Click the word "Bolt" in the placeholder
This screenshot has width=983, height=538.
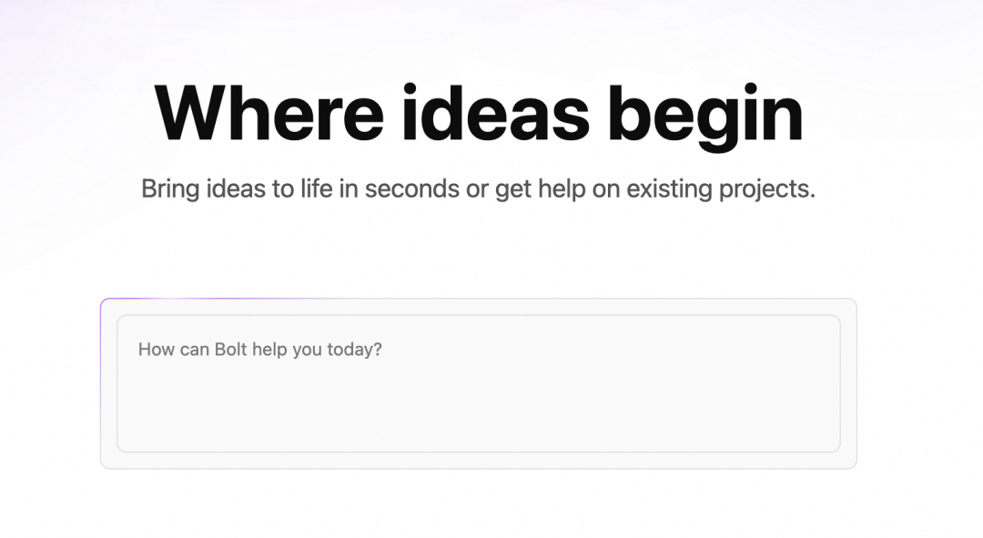230,350
